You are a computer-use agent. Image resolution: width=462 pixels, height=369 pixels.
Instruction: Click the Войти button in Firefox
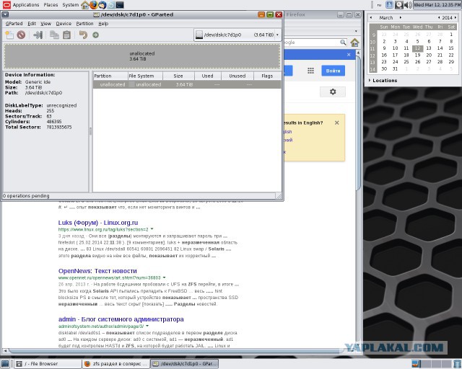coord(334,71)
